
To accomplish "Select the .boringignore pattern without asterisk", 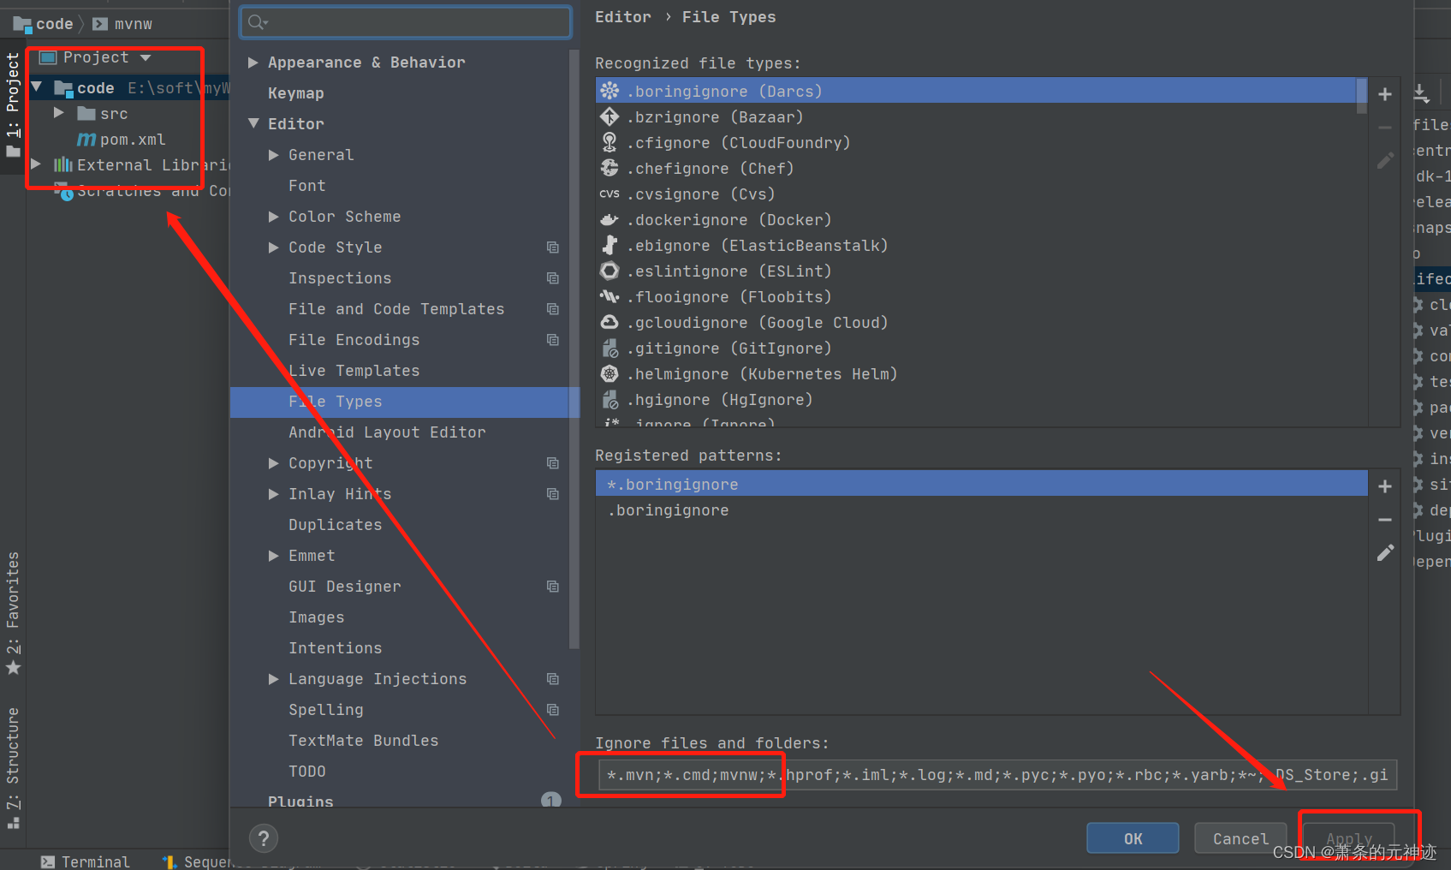I will [x=981, y=509].
